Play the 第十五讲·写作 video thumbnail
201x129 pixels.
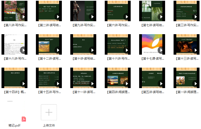pyautogui.click(x=49, y=78)
